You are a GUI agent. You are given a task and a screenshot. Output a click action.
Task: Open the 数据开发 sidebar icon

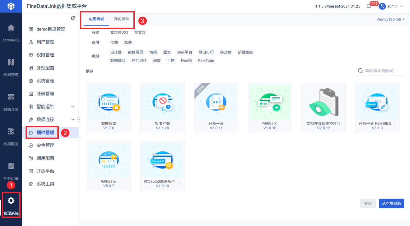click(11, 97)
